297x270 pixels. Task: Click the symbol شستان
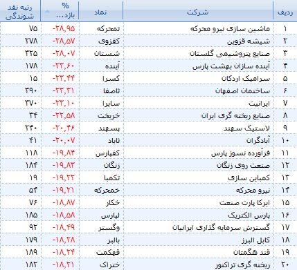[107, 53]
